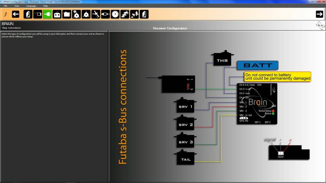Click the 'Step instructions:' label
Viewport: 326px width, 183px height.
12,28
